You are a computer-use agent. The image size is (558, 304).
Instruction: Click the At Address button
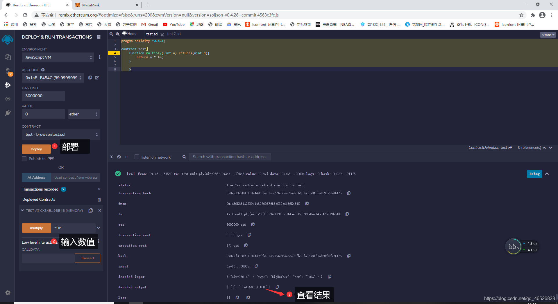coord(36,178)
